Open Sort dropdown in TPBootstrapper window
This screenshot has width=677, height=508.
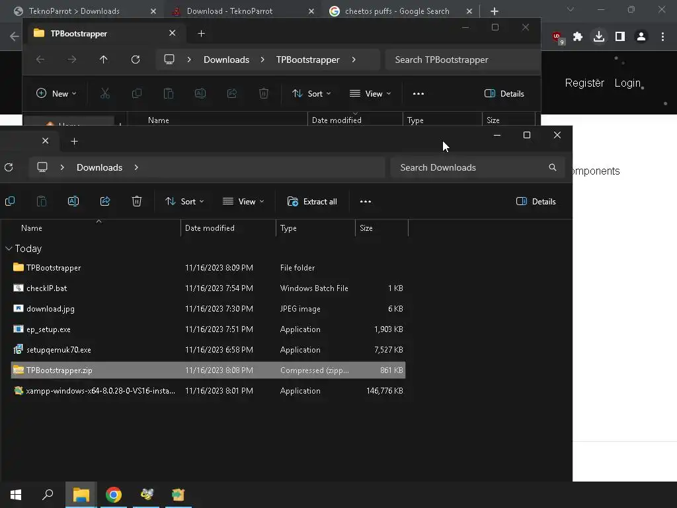click(311, 93)
